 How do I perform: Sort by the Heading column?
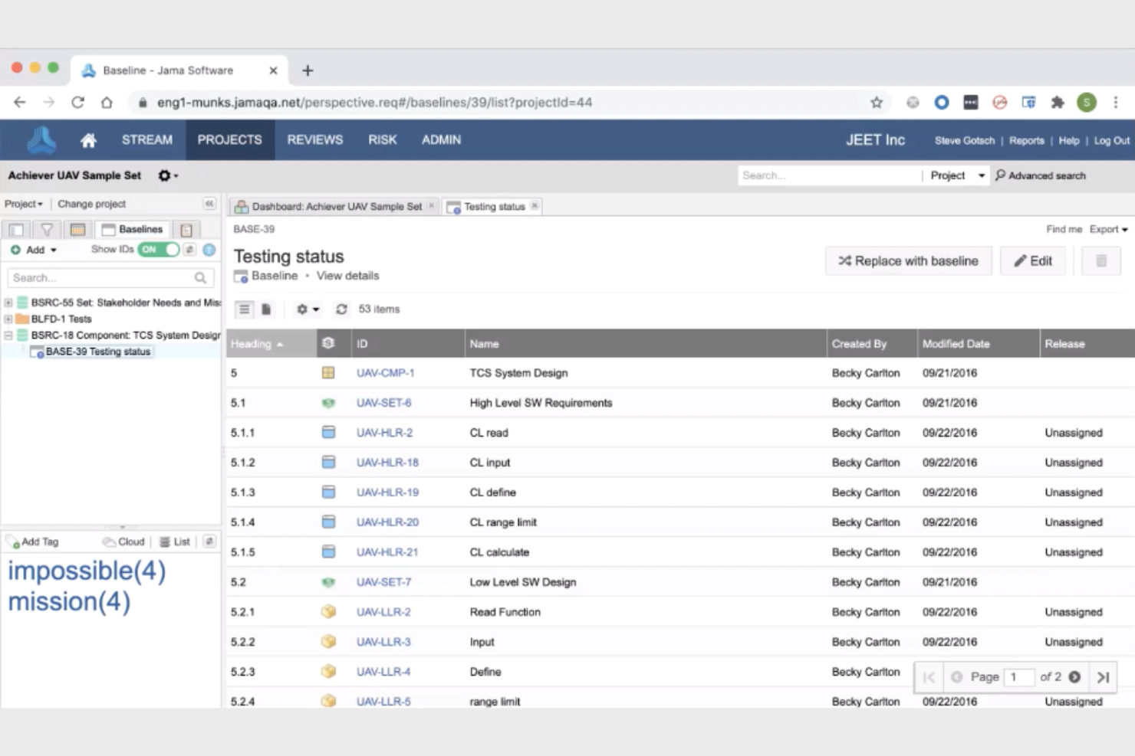tap(272, 344)
